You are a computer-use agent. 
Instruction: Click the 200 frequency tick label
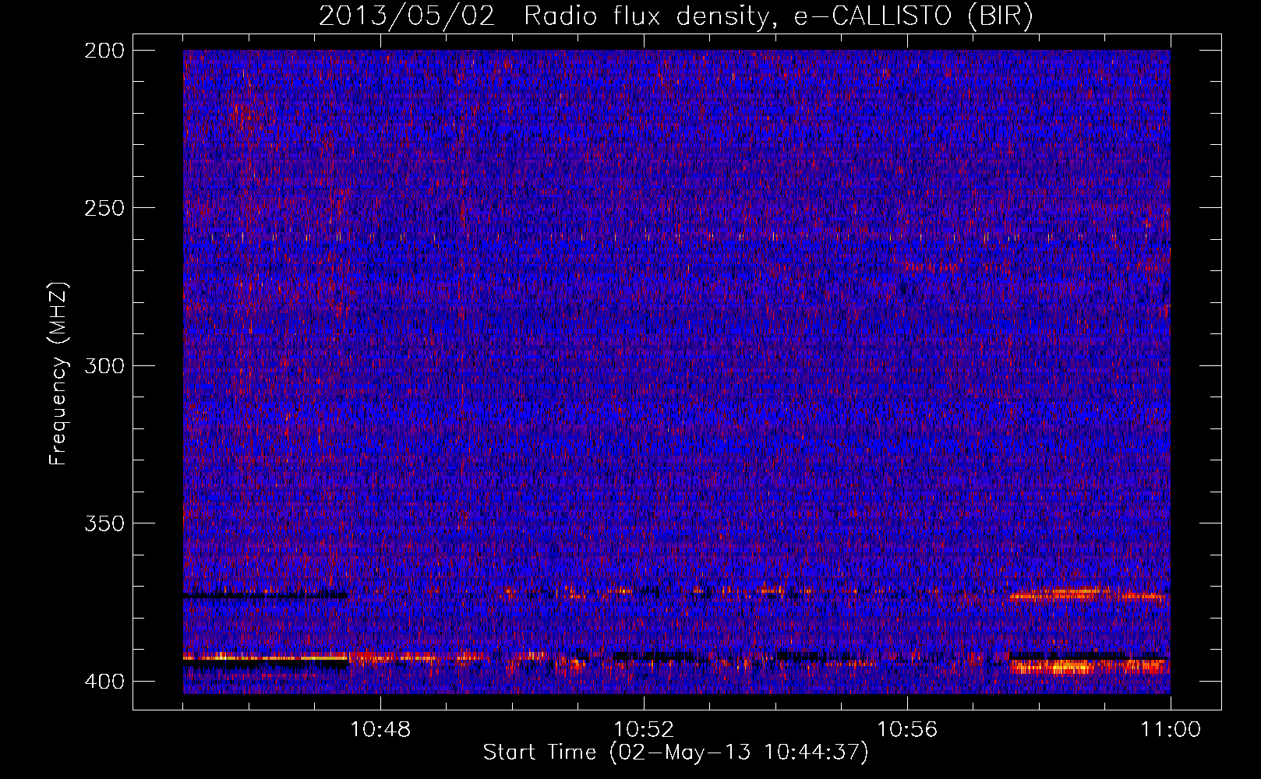click(104, 51)
